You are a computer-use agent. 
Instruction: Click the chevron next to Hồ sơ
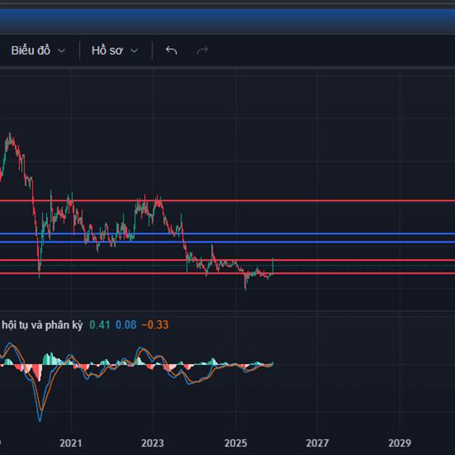[x=134, y=51]
